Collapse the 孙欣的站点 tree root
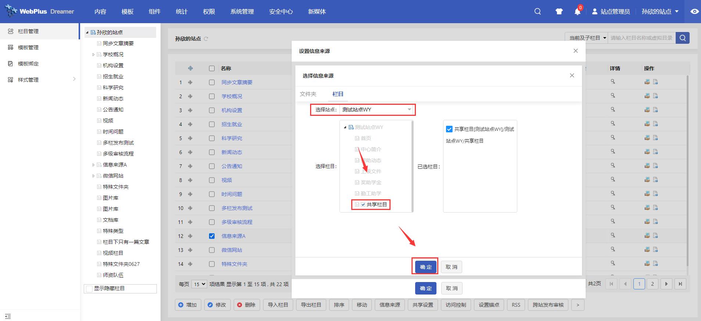The image size is (701, 321). pos(87,32)
